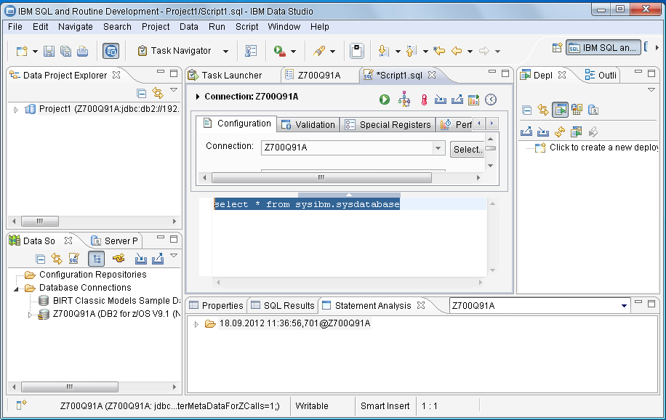Viewport: 666px width, 420px height.
Task: Open the Connection Z700Q91A combo box
Action: click(438, 148)
